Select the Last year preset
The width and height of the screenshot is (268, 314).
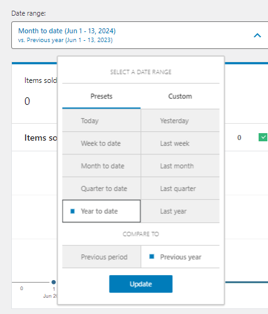[180, 211]
